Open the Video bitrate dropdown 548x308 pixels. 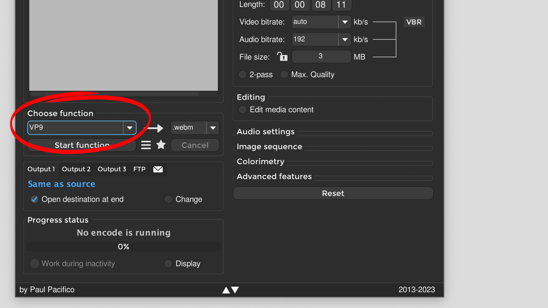pos(345,22)
